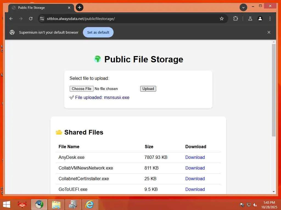Screen dimensions: 281x210
Task: Click the Size column header
Action: tap(149, 147)
